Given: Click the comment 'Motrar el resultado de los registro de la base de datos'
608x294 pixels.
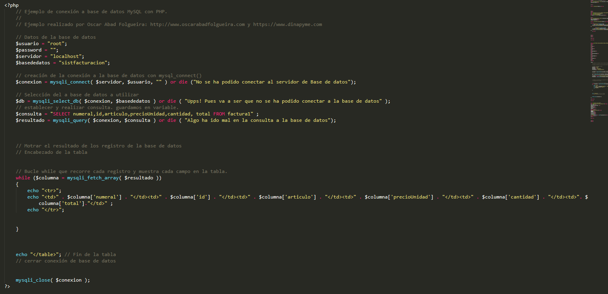Looking at the screenshot, I should pyautogui.click(x=99, y=146).
